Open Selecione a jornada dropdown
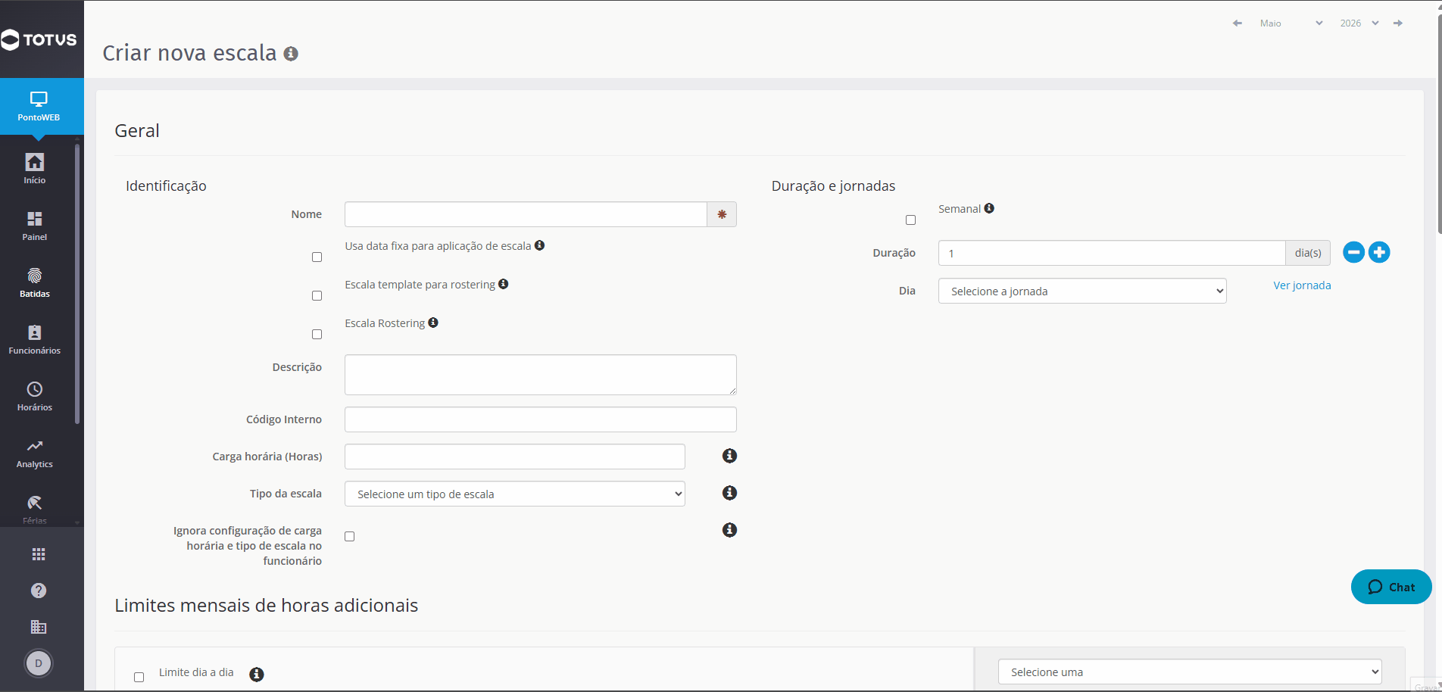 pyautogui.click(x=1082, y=291)
